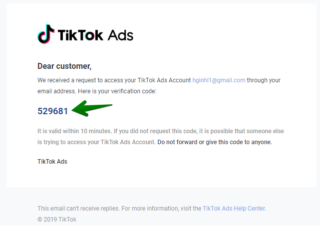
Task: Click 'We received a request to access' sentence
Action: pos(114,80)
